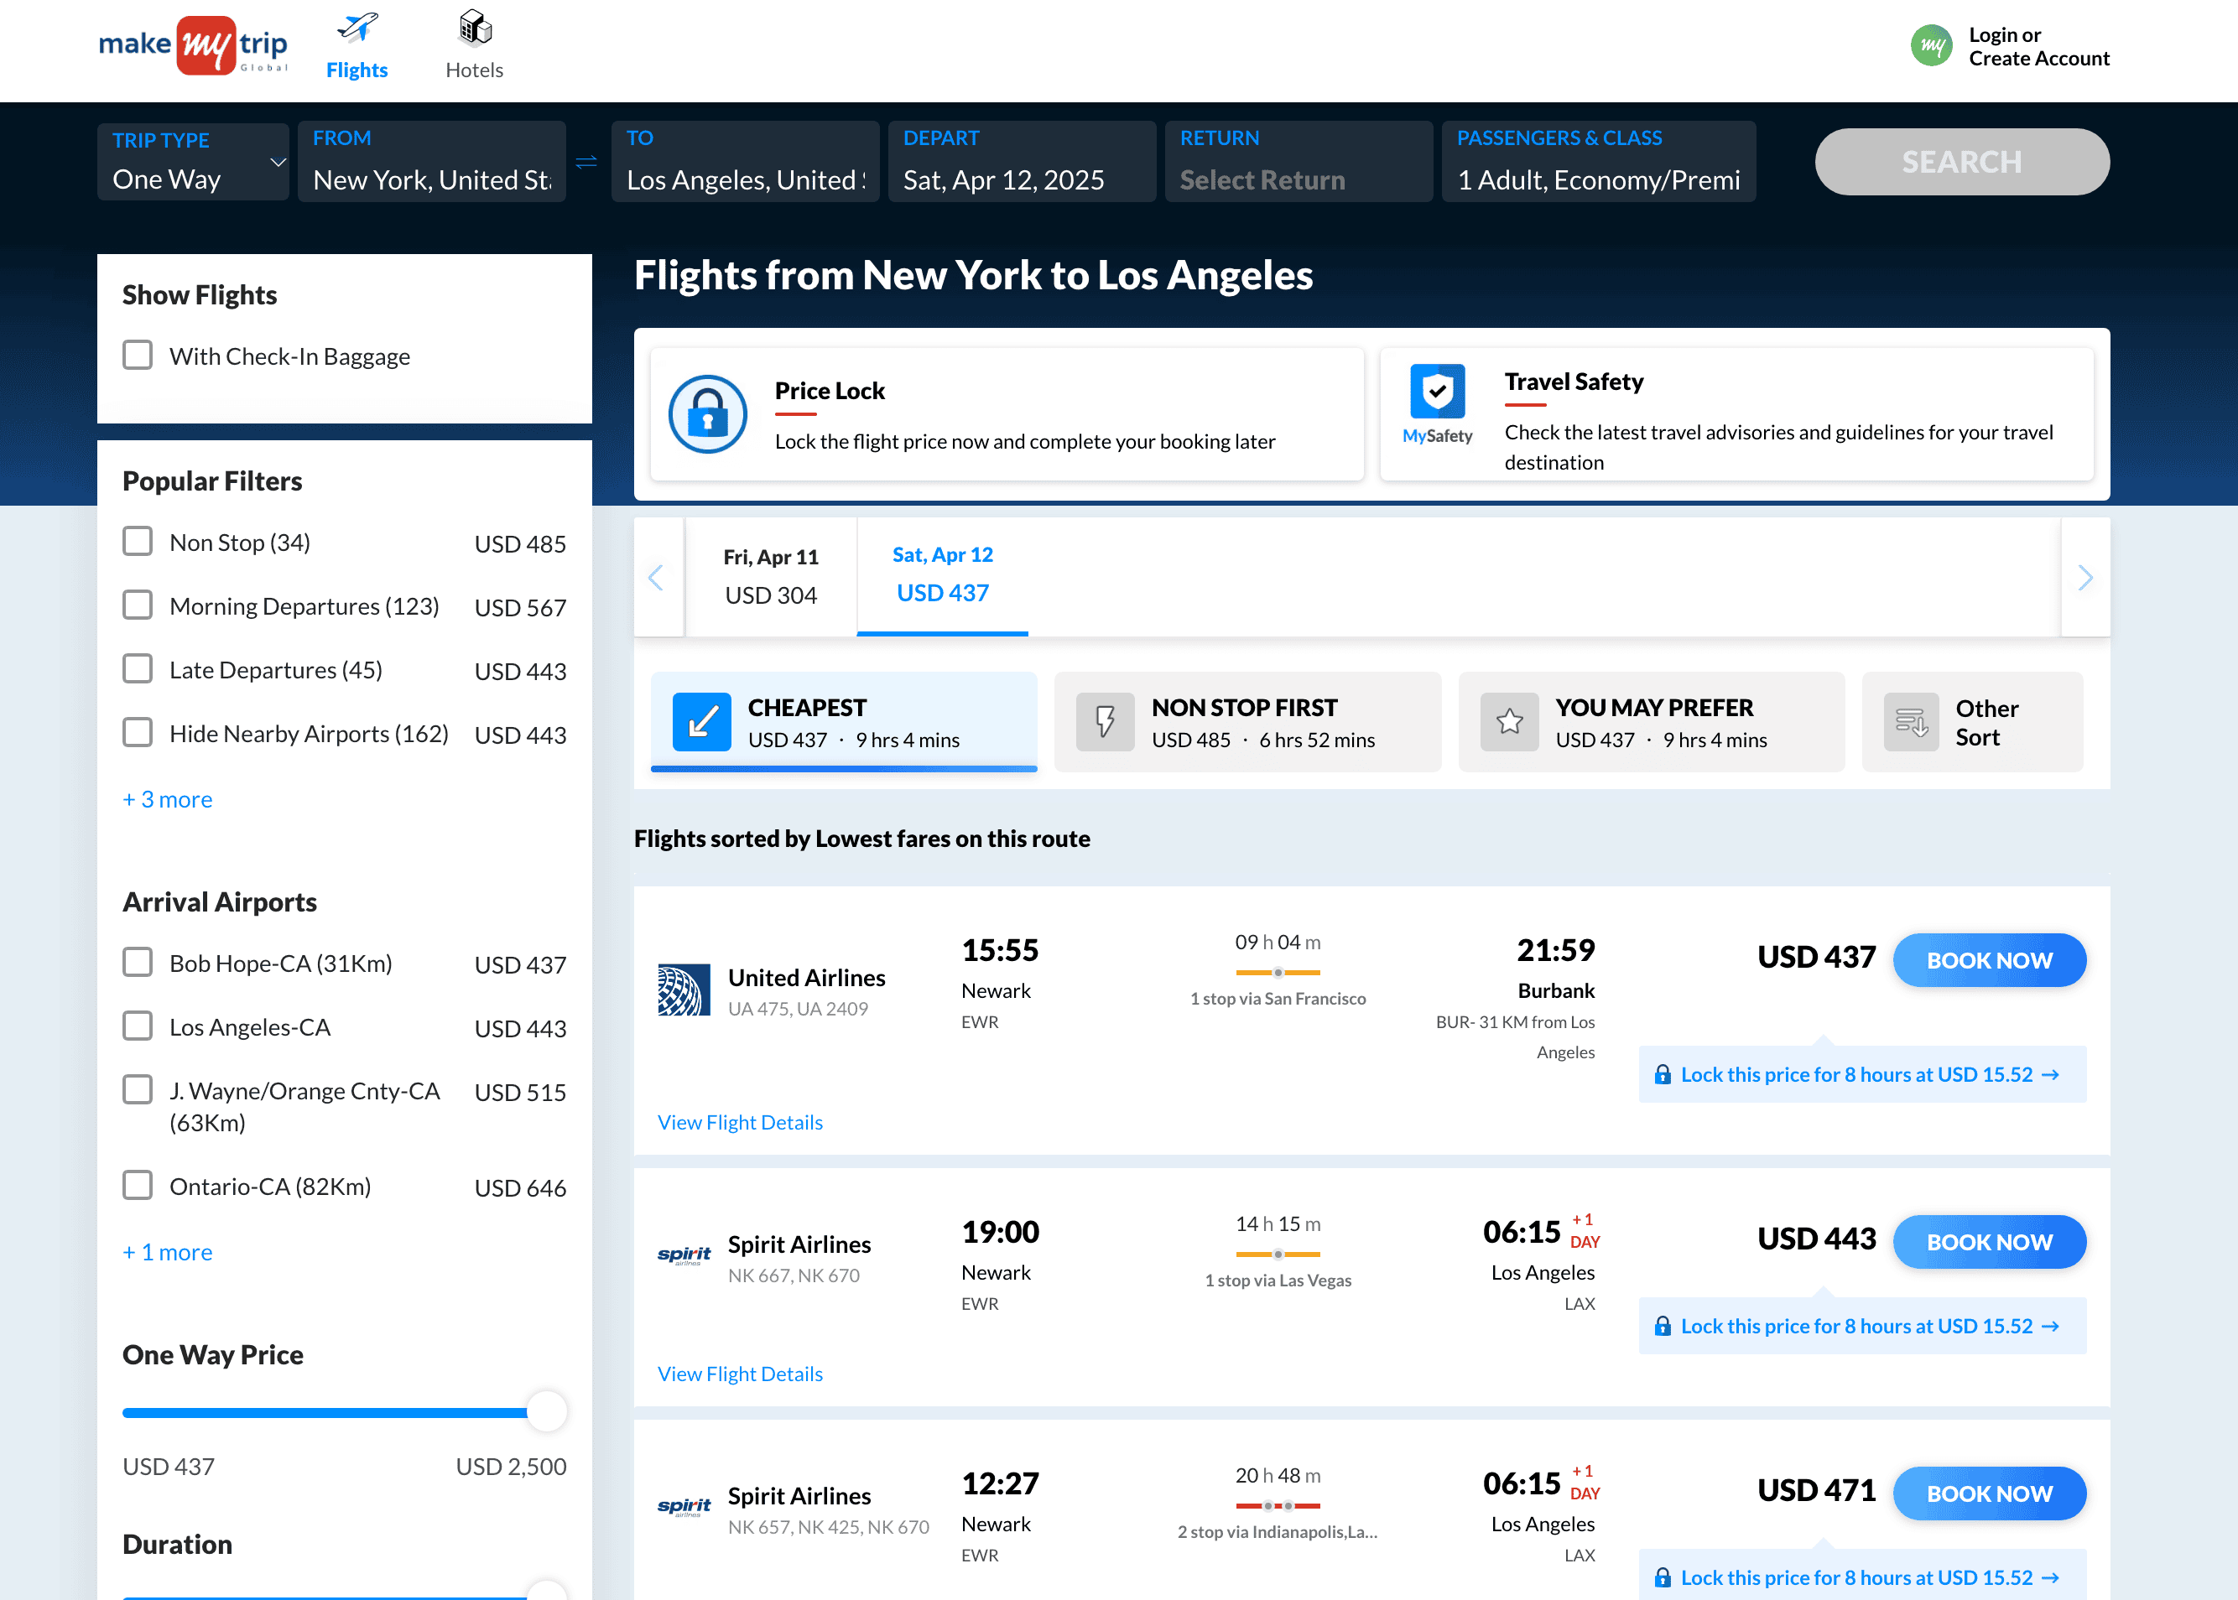Open Passengers & Class selector
Screen dimensions: 2238x1600
click(1599, 162)
